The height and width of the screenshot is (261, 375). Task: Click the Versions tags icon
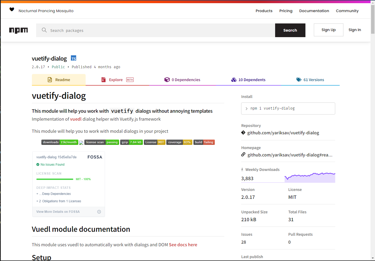point(299,80)
